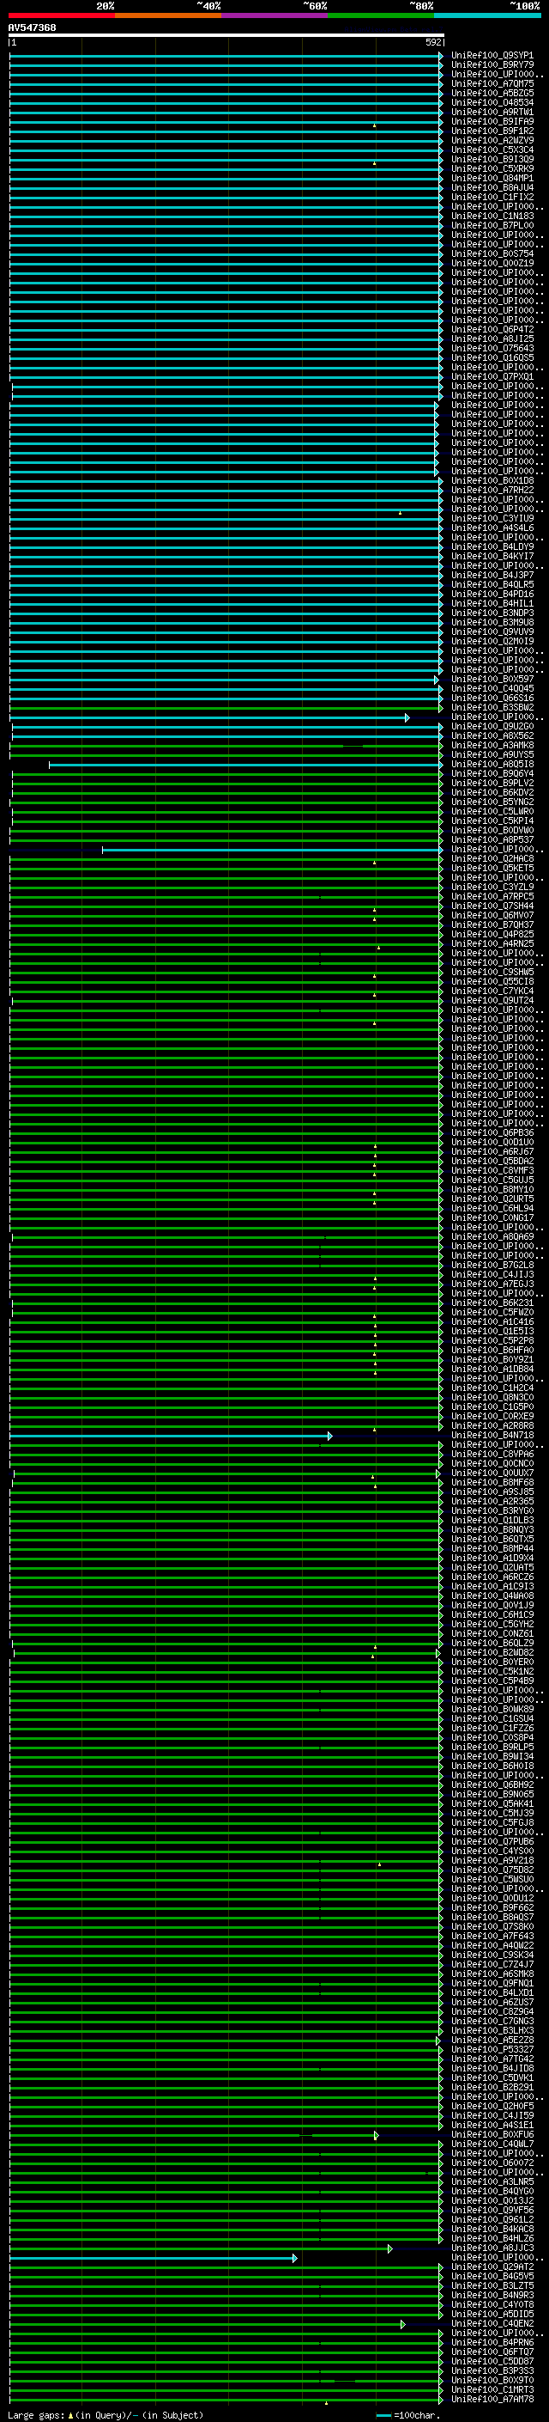549x2422 pixels.
Task: Select the UniRef100_A9UYS5 label
Action: click(x=492, y=755)
